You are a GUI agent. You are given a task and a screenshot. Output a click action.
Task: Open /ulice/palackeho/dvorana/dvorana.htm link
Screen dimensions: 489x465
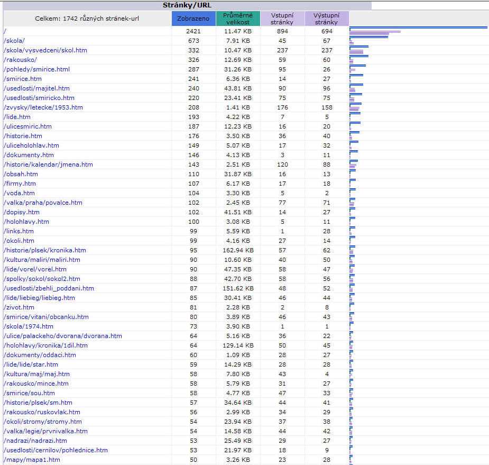click(63, 336)
